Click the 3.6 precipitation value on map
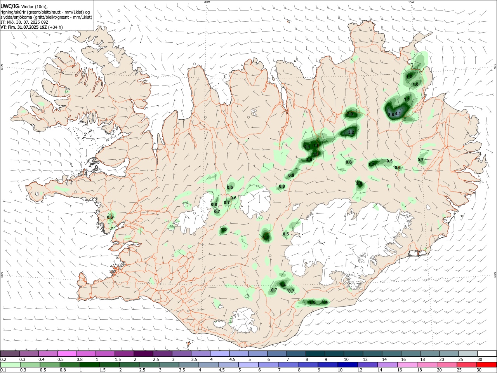The width and height of the screenshot is (497, 373). (391, 115)
